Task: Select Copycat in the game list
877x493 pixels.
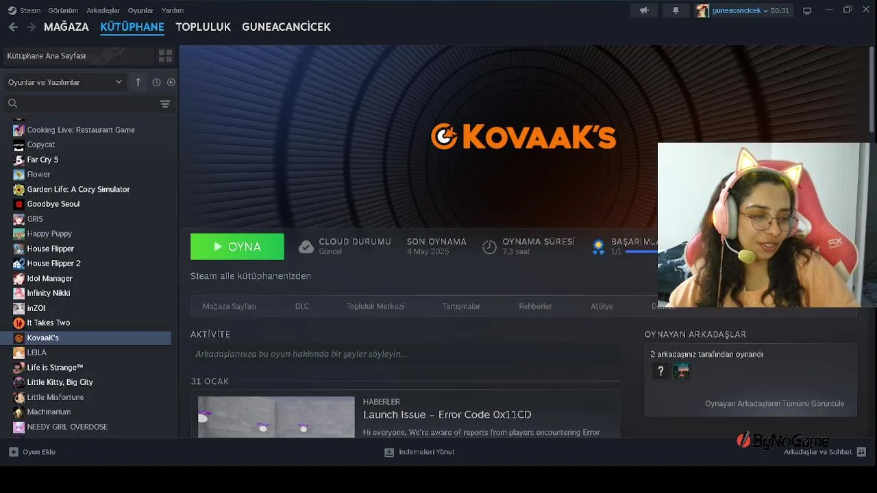Action: pos(41,144)
